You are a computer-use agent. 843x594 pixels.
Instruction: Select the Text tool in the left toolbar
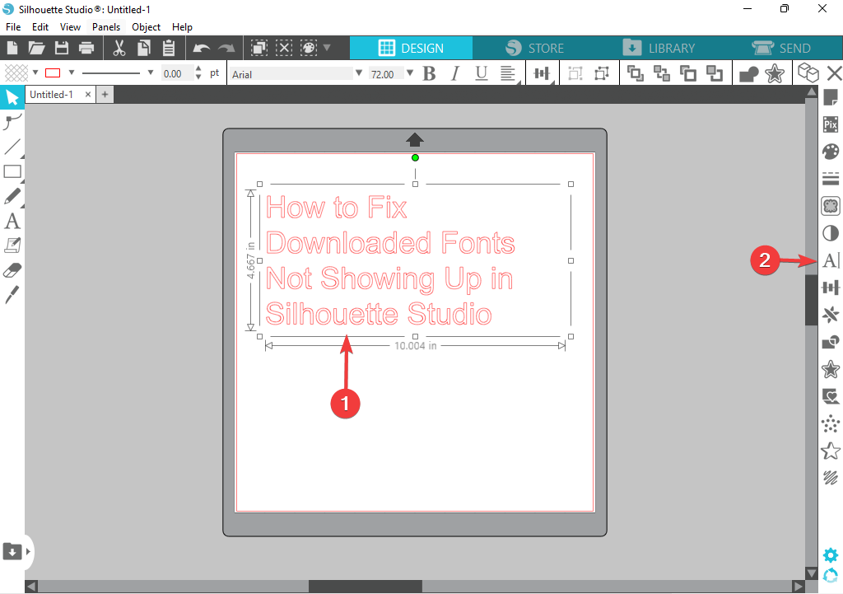click(12, 221)
